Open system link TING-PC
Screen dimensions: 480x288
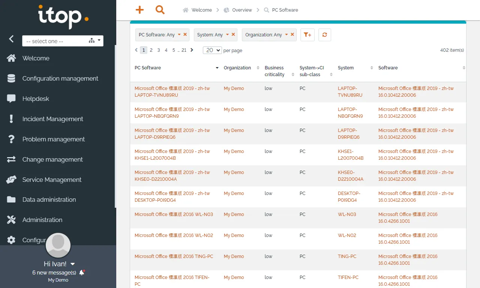click(347, 256)
